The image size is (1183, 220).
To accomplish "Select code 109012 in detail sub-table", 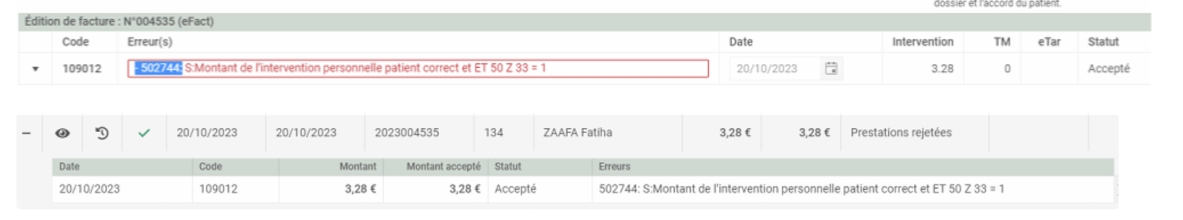I will [218, 189].
